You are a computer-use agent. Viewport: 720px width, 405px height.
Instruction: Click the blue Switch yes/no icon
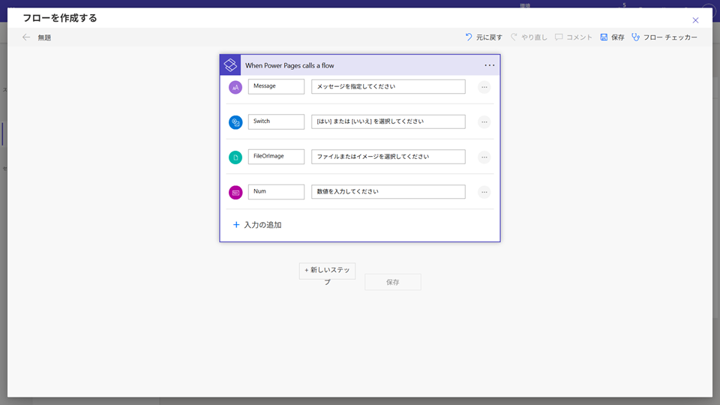235,122
